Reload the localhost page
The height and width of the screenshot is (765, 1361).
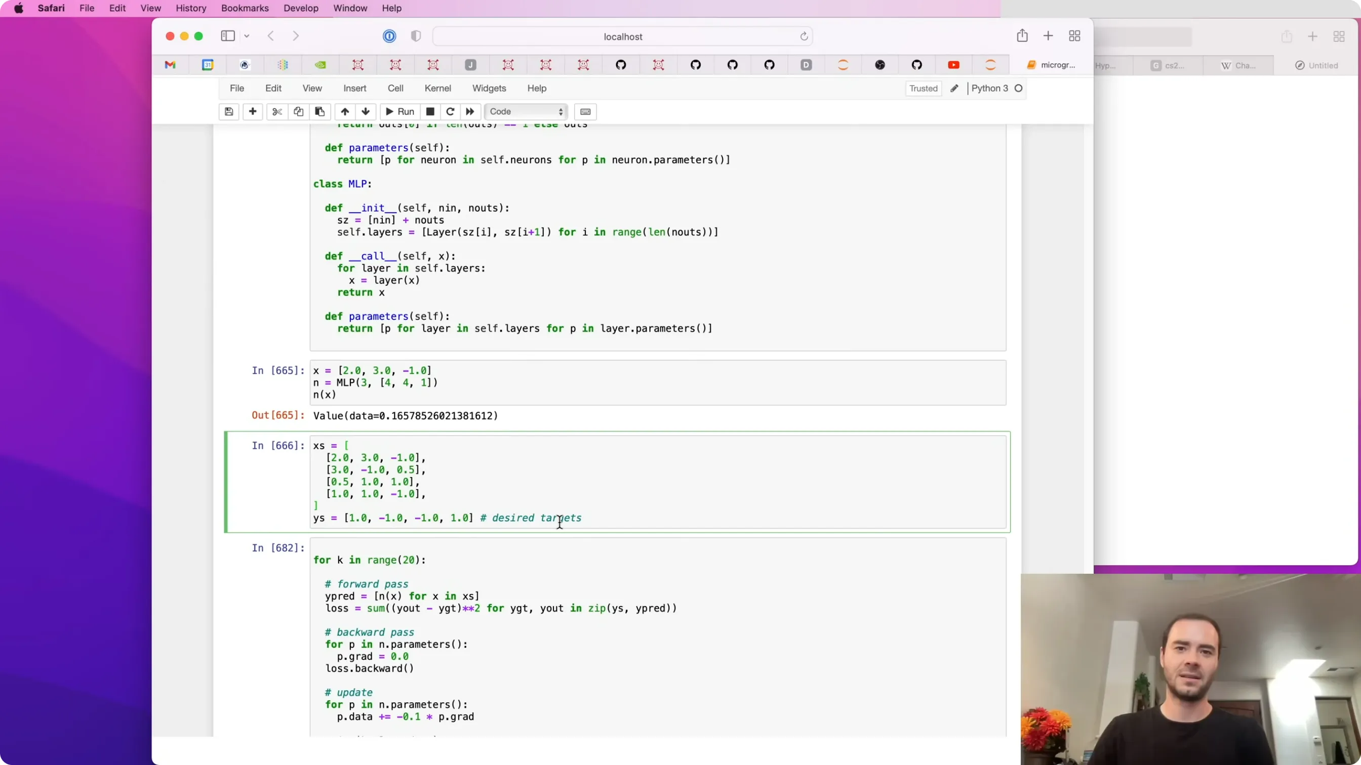point(804,36)
